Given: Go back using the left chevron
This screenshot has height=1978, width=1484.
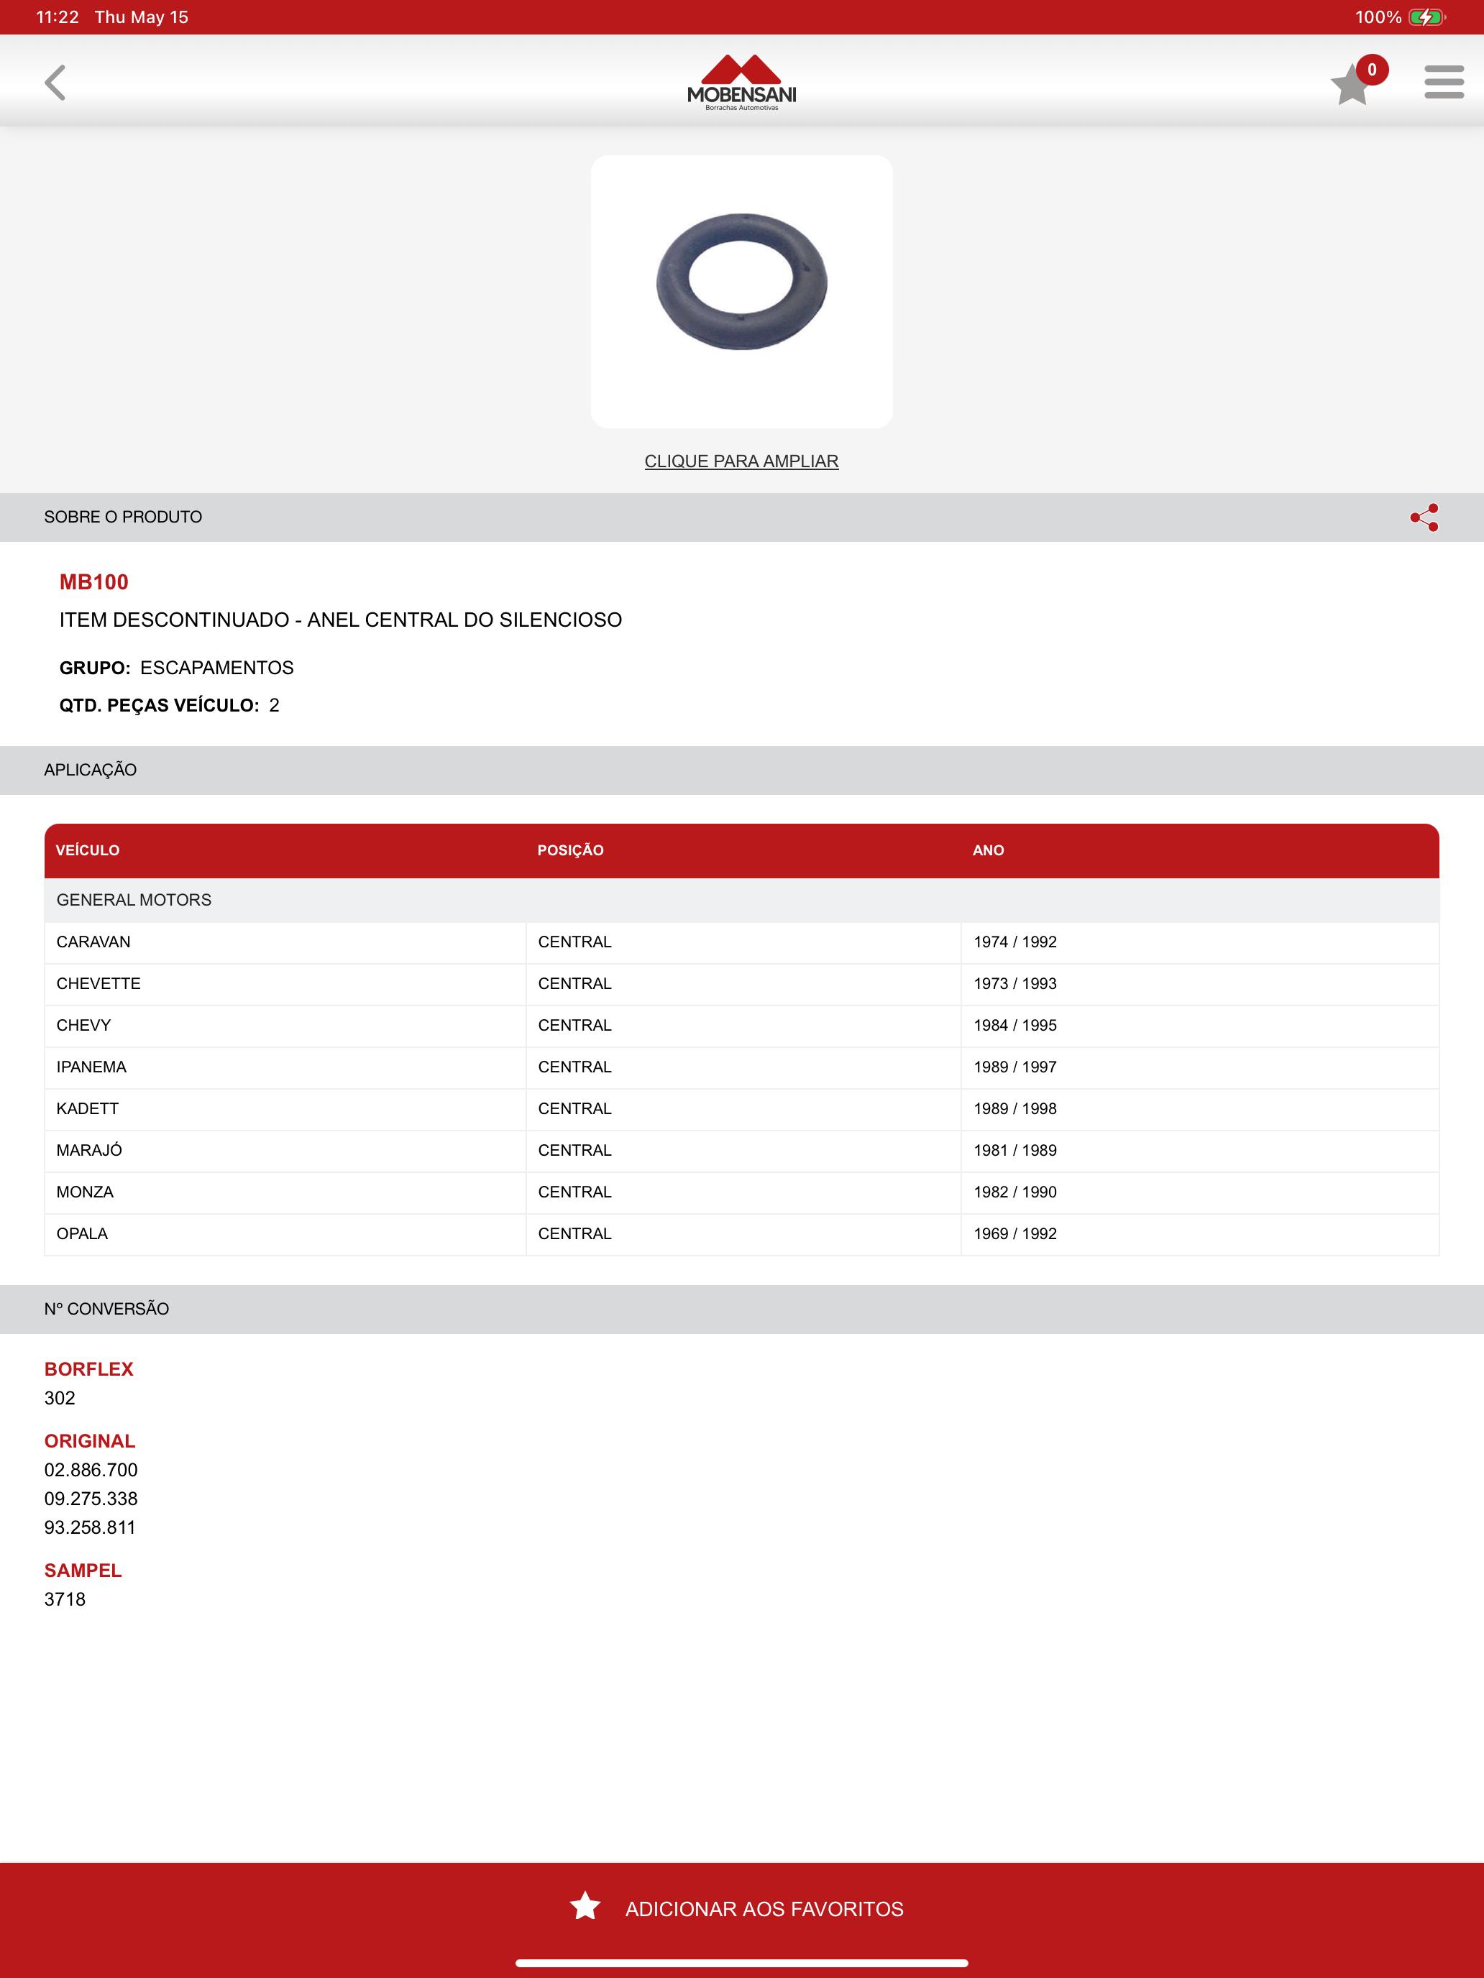Looking at the screenshot, I should [55, 82].
